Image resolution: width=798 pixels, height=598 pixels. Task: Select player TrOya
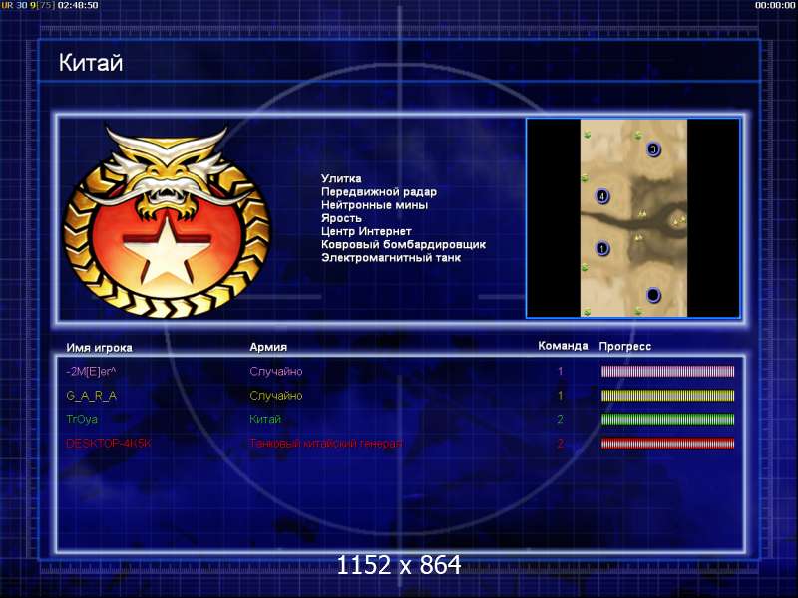[82, 419]
